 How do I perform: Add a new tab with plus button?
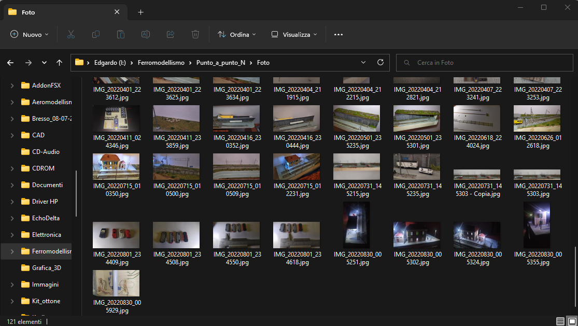point(141,12)
